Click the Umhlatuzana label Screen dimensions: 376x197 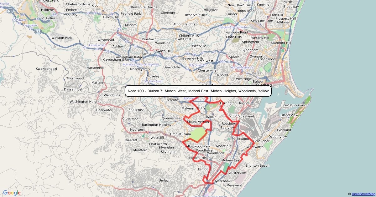tap(180, 134)
